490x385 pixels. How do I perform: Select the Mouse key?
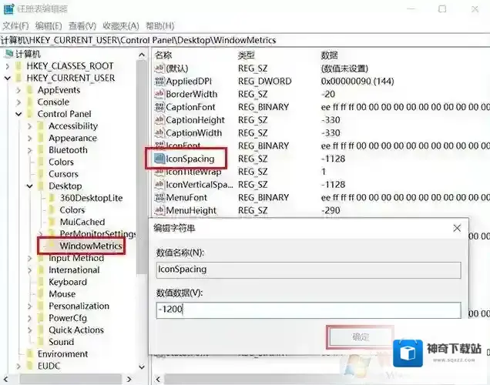click(62, 294)
